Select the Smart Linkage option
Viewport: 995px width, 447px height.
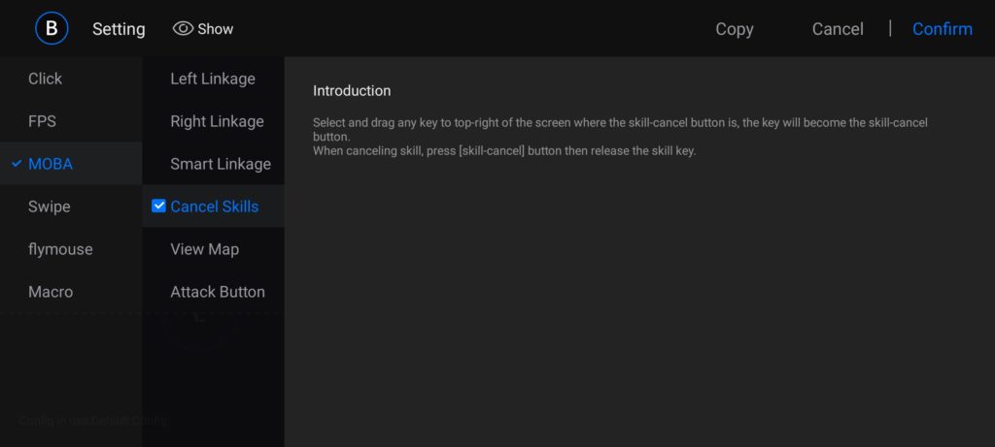[221, 164]
